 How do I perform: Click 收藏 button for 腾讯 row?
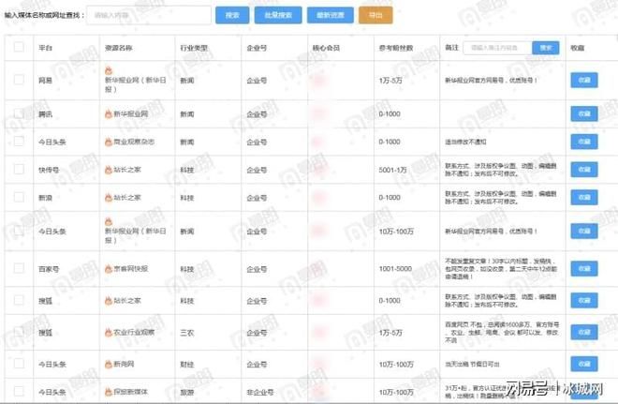point(584,114)
